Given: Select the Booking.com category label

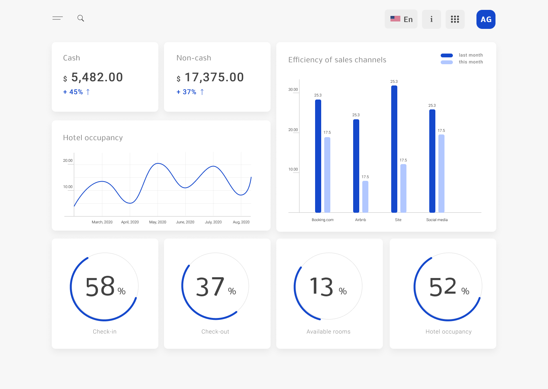Looking at the screenshot, I should pos(322,220).
